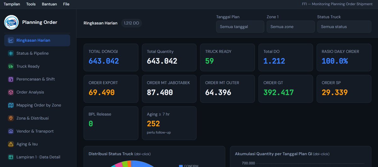
Task: Click the Perencanaan & Shift calendar icon
Action: click(x=11, y=79)
